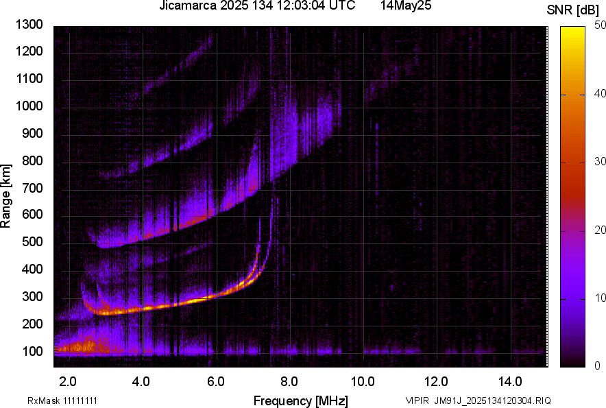
Task: Click the range tick label 1100
Action: 29,78
